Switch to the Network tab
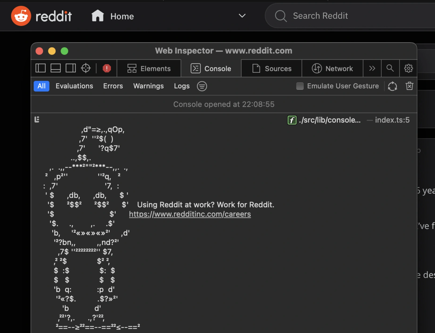The width and height of the screenshot is (435, 333). pyautogui.click(x=332, y=69)
